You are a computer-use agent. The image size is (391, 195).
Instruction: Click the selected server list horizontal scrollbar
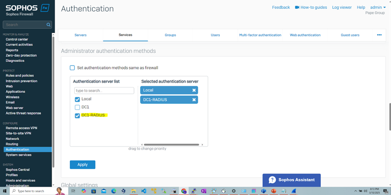click(171, 145)
